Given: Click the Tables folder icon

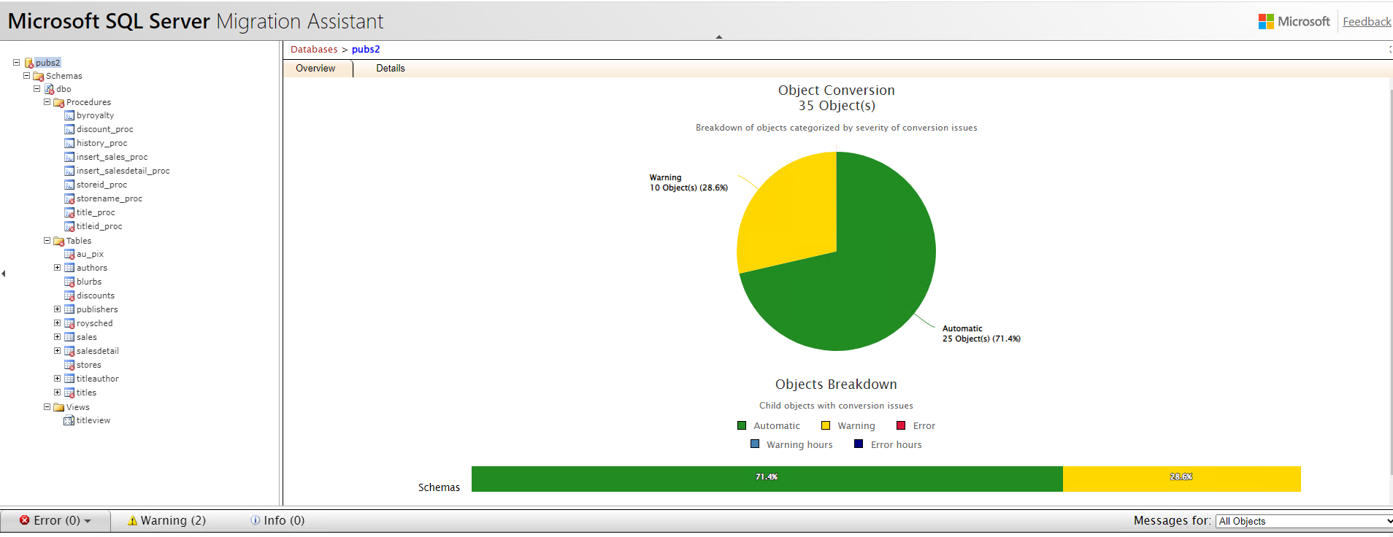Looking at the screenshot, I should pos(59,241).
